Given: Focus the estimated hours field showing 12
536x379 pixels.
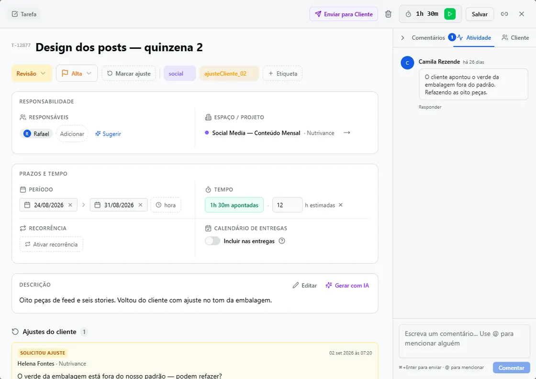Looking at the screenshot, I should pyautogui.click(x=287, y=205).
